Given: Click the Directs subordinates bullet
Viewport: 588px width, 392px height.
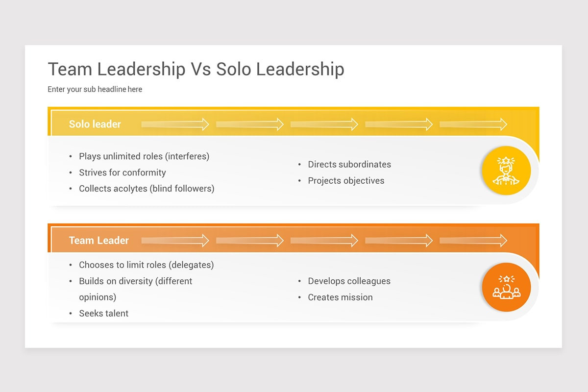Looking at the screenshot, I should (x=349, y=165).
